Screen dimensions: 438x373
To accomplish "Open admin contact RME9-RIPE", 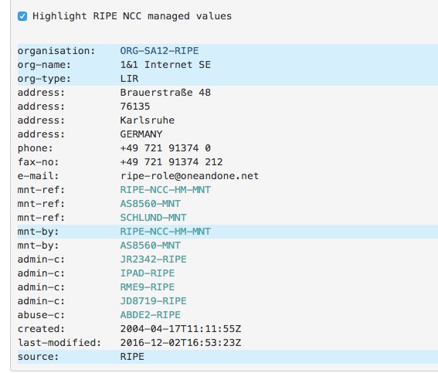I will [148, 287].
